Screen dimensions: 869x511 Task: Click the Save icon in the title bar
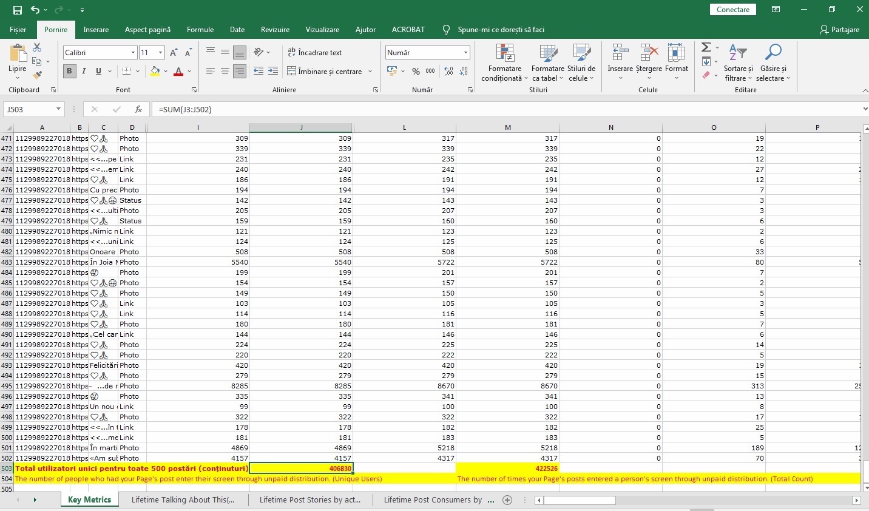(17, 10)
